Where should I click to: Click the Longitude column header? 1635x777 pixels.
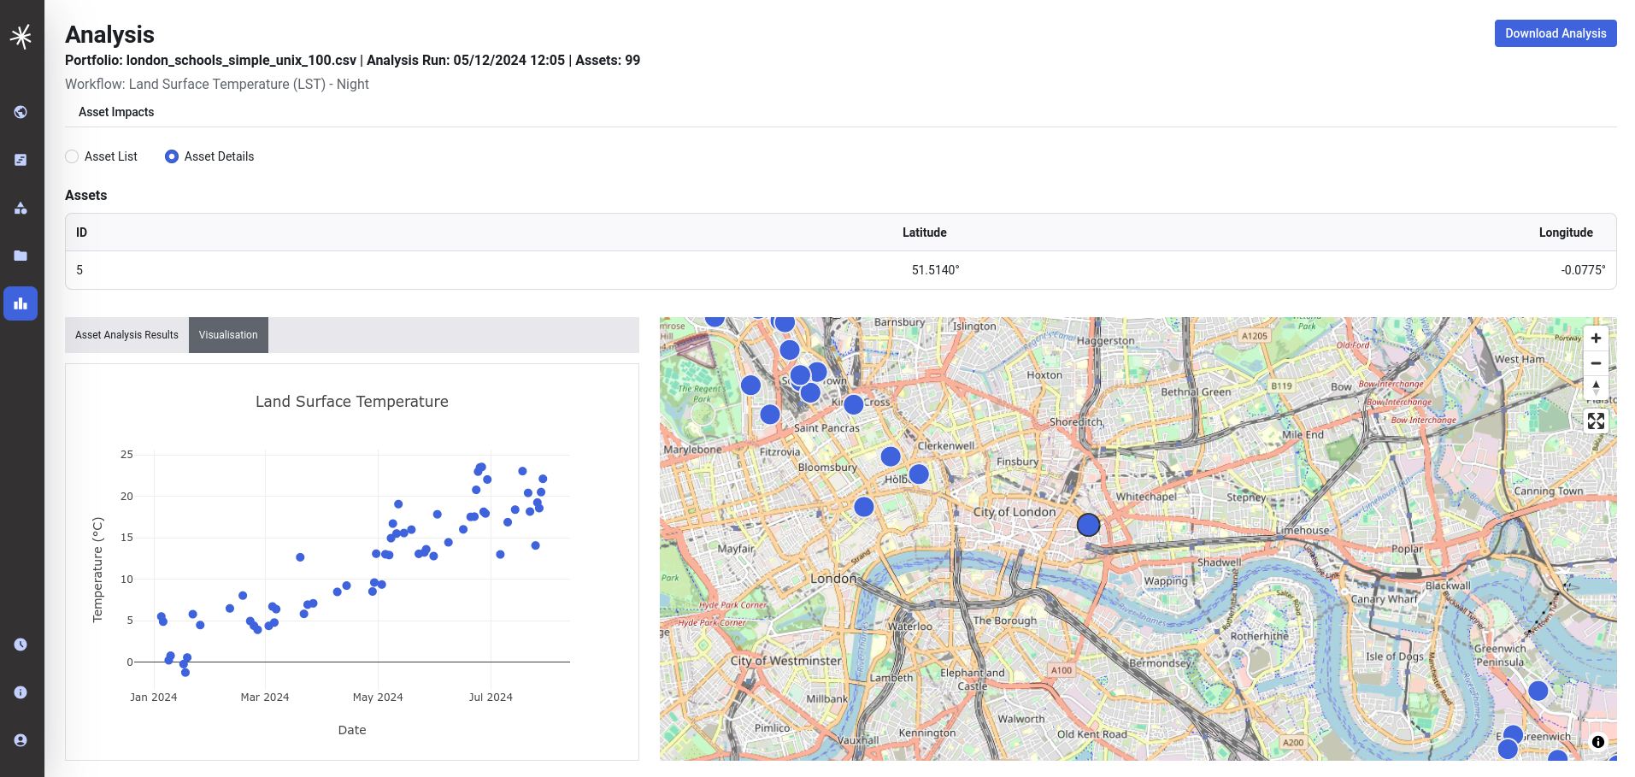click(1566, 233)
